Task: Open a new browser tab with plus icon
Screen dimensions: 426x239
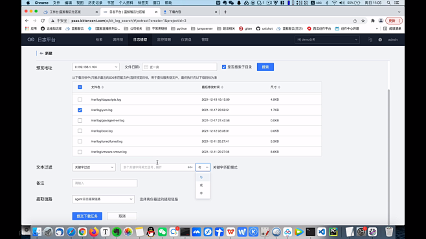Action: (x=225, y=12)
